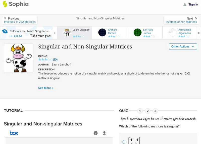Viewport: 201px width, 144px height.
Task: Go to Previous: Inverses of 2x2 Matrices
Action: pos(20,20)
